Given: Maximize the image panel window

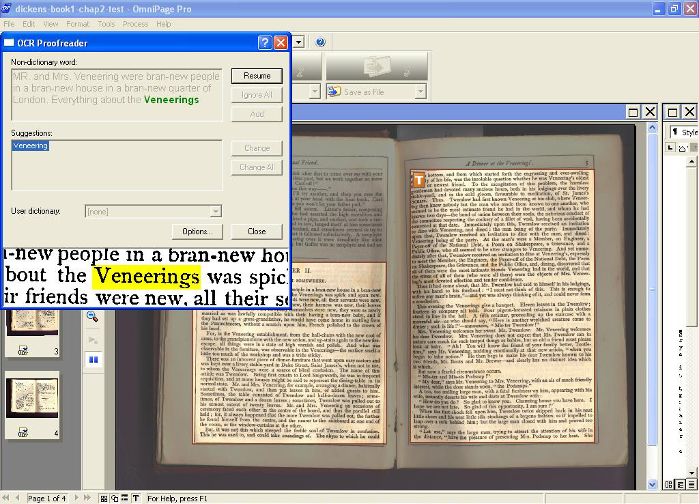Looking at the screenshot, I should pos(633,112).
